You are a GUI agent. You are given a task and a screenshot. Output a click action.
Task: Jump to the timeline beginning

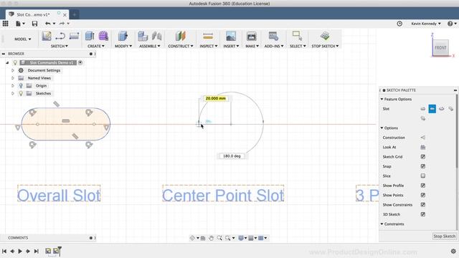click(x=4, y=251)
